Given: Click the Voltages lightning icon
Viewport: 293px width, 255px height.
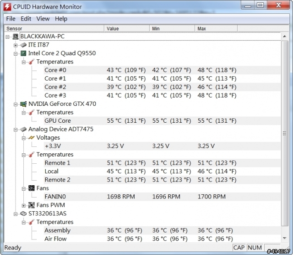Looking at the screenshot, I should [x=32, y=138].
